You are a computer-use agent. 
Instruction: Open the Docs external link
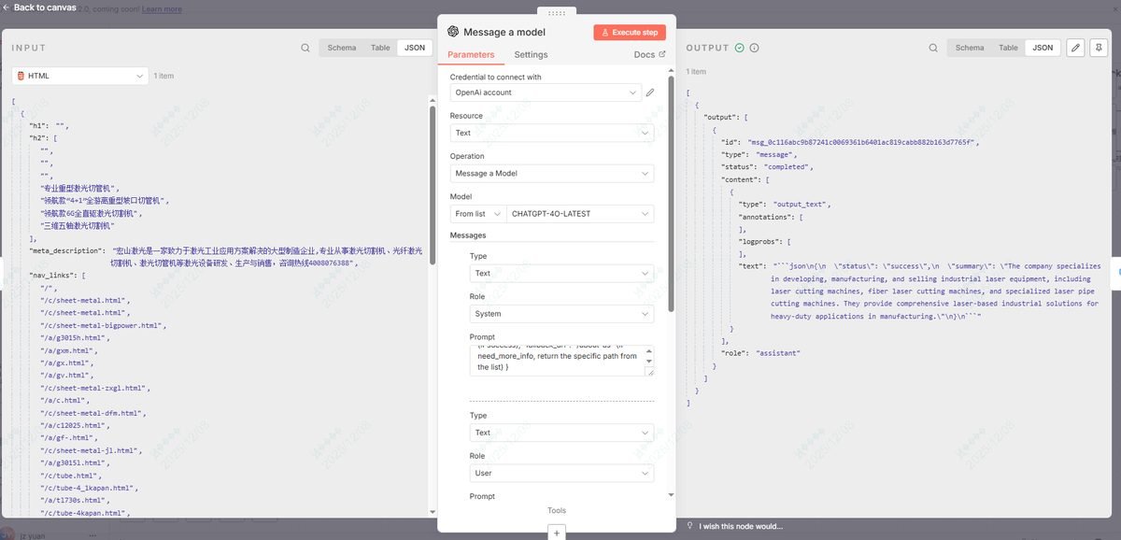click(x=649, y=55)
